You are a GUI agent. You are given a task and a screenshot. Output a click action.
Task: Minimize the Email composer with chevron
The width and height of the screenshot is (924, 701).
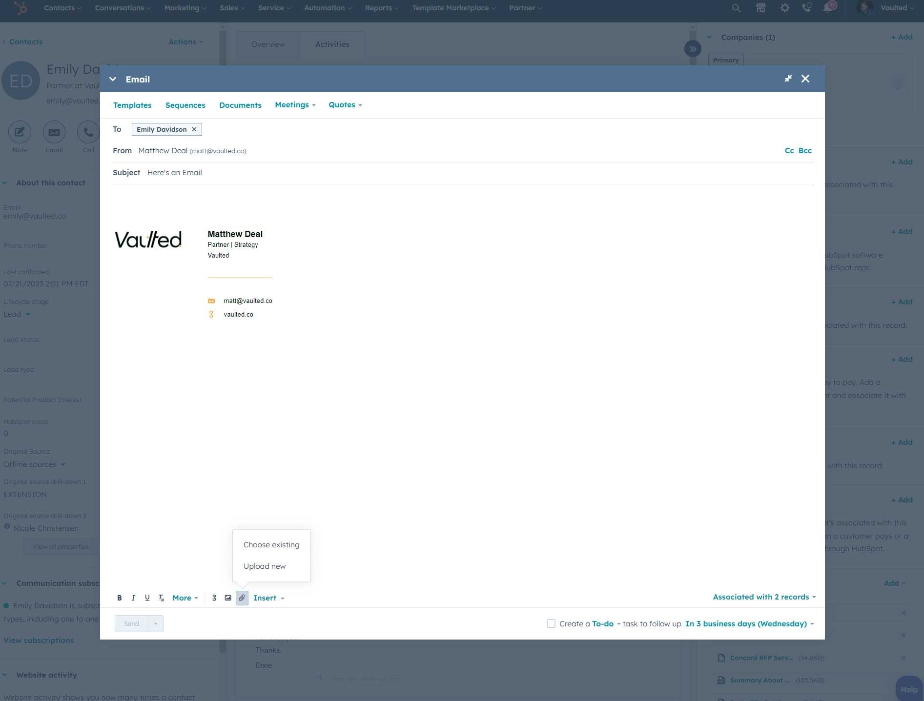[113, 79]
